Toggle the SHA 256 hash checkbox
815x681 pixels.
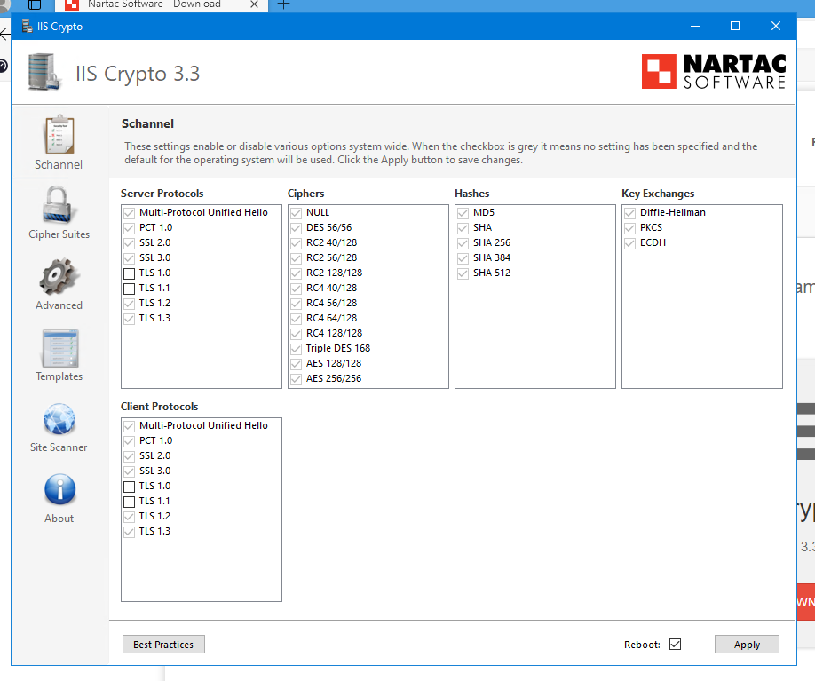click(463, 243)
